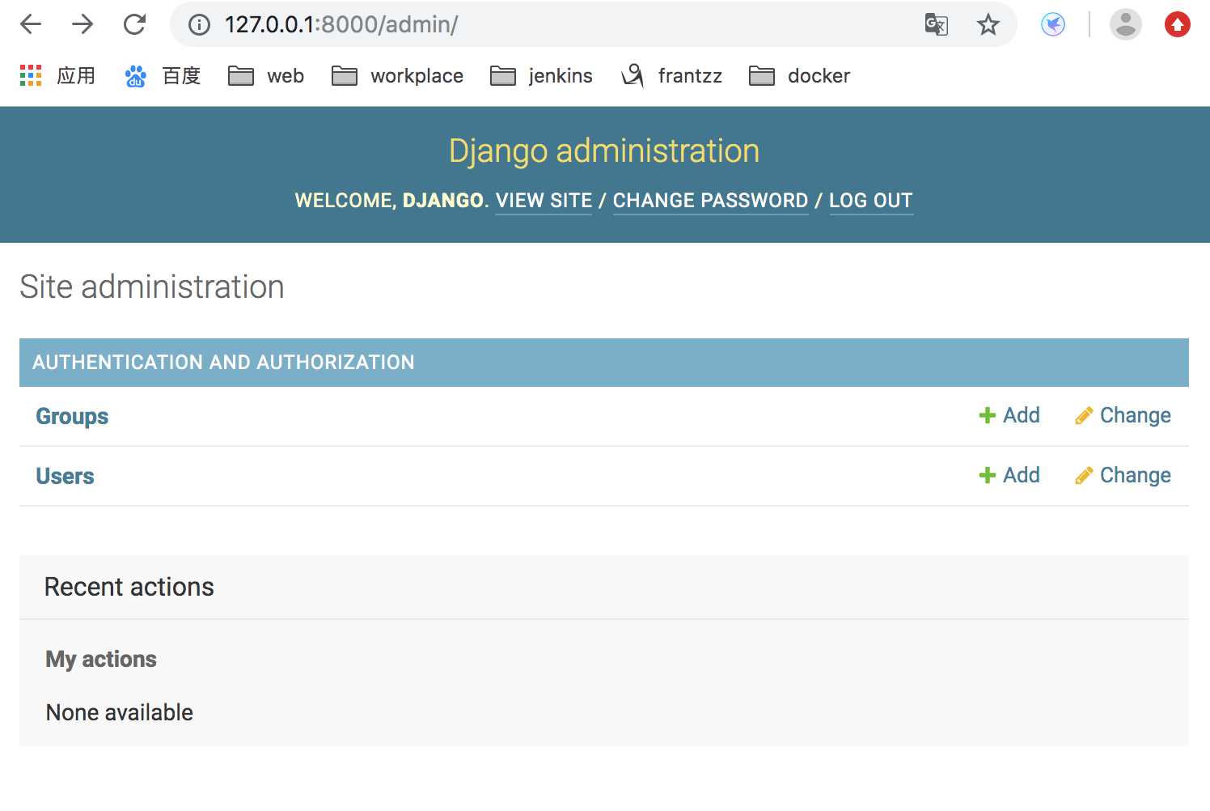Open the CHANGE PASSWORD link
This screenshot has height=811, width=1210.
click(x=710, y=201)
